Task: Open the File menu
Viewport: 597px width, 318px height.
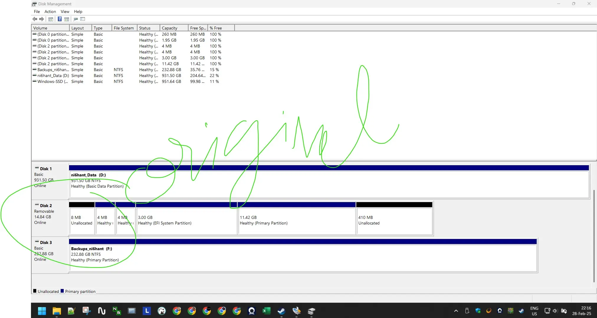Action: (x=37, y=12)
